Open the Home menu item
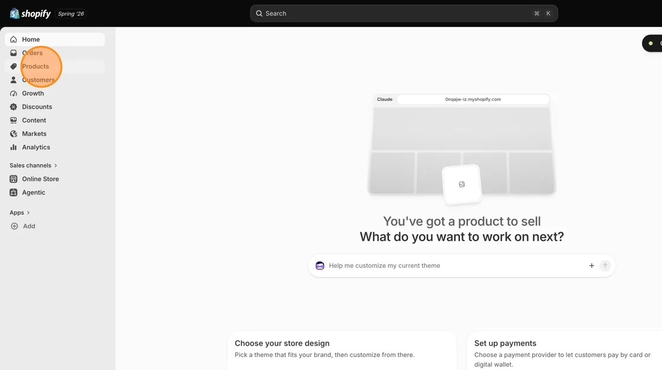The width and height of the screenshot is (662, 370). 55,39
